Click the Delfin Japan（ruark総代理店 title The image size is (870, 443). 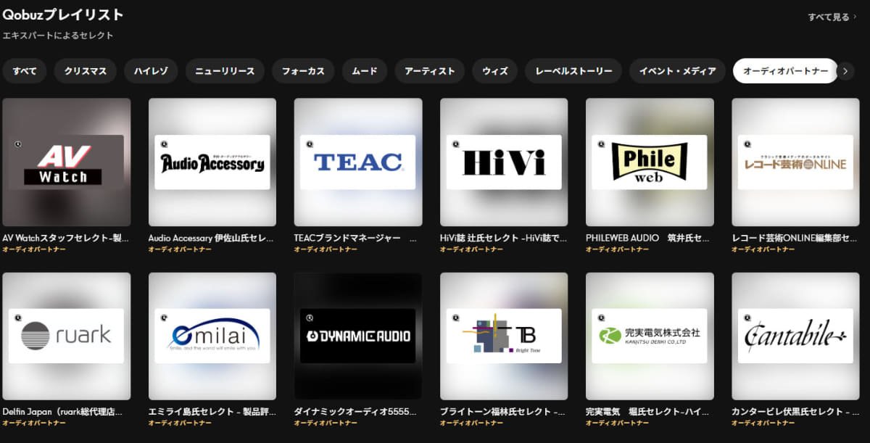(x=63, y=411)
